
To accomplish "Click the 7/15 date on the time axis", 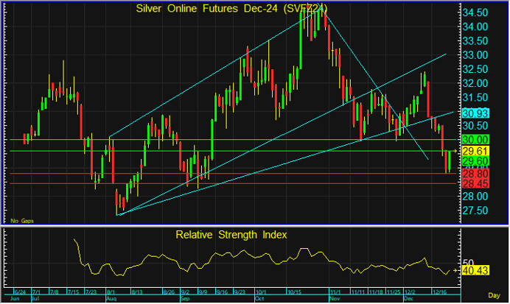I will tap(74, 292).
